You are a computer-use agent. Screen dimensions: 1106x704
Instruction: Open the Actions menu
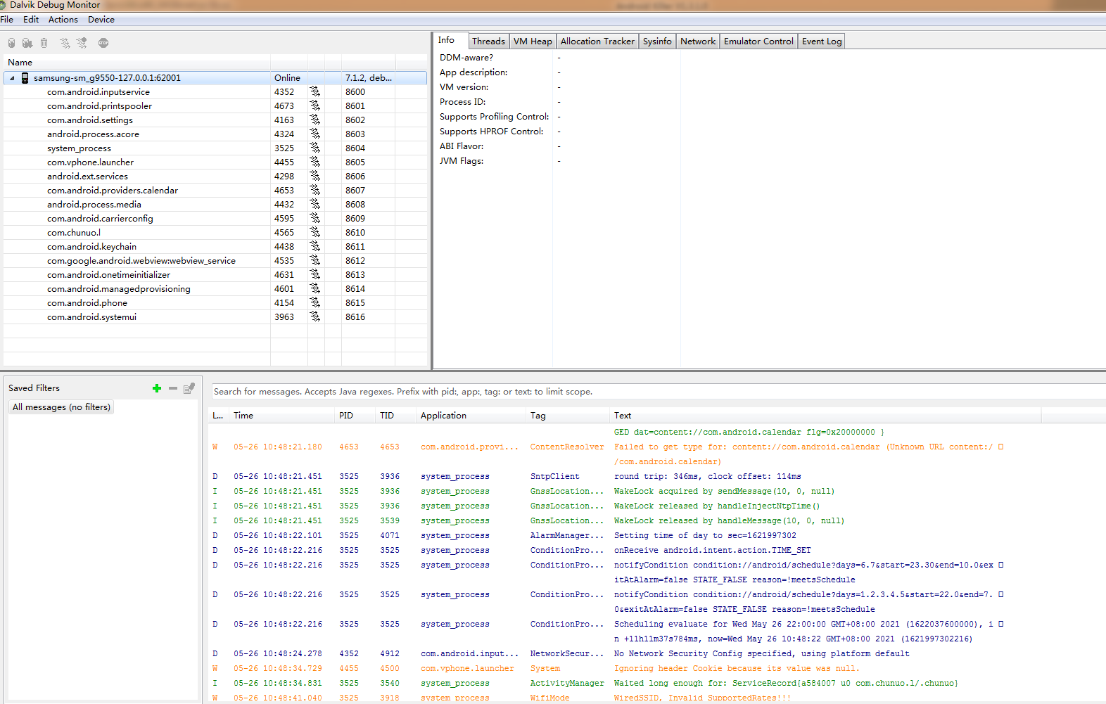[63, 20]
